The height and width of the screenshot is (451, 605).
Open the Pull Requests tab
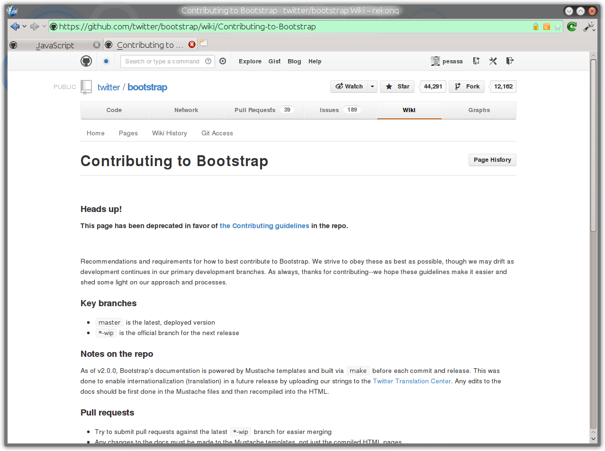[264, 110]
